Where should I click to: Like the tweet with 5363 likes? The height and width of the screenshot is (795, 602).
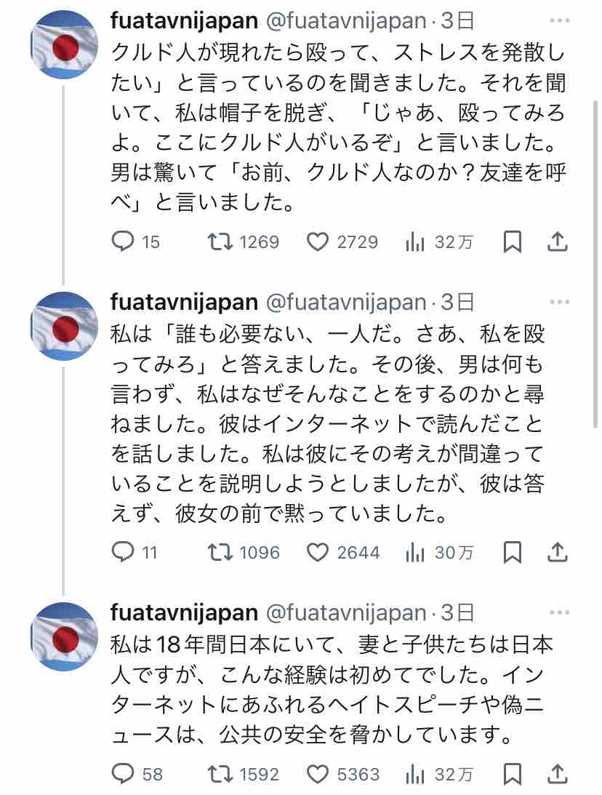click(x=318, y=772)
